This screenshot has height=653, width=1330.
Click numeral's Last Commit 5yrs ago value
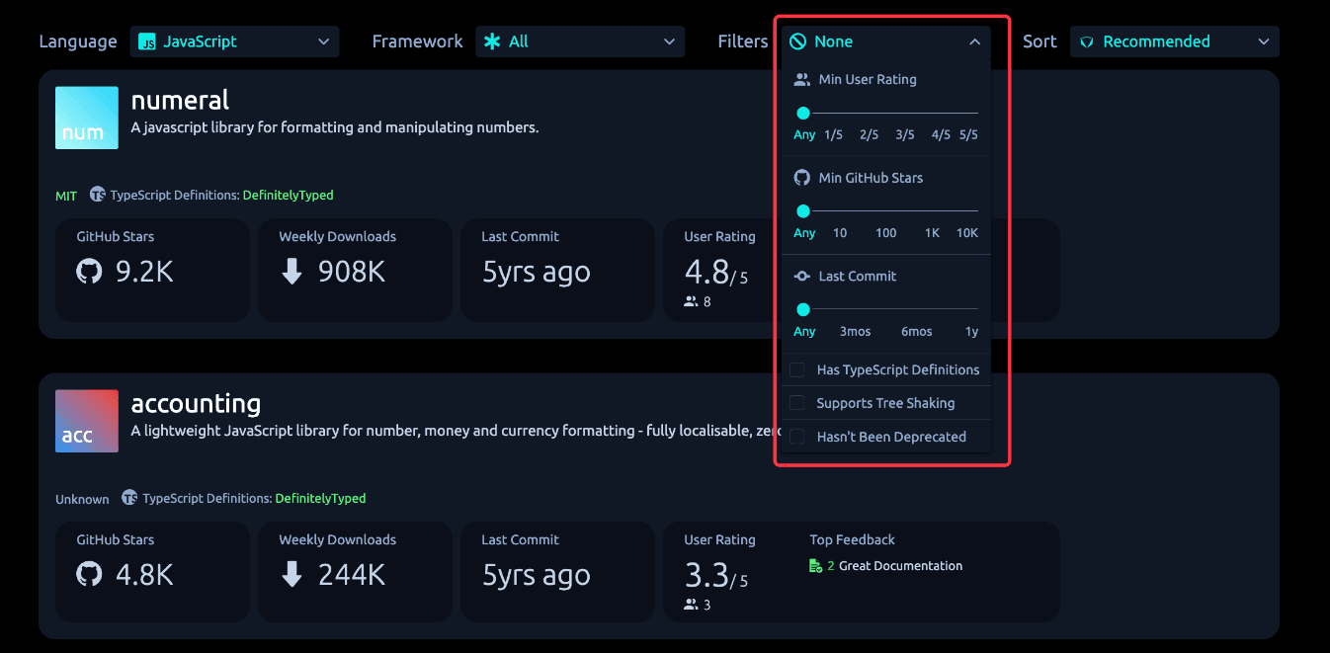(536, 273)
